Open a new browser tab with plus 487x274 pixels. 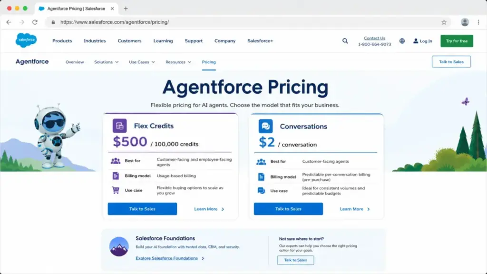pos(126,9)
